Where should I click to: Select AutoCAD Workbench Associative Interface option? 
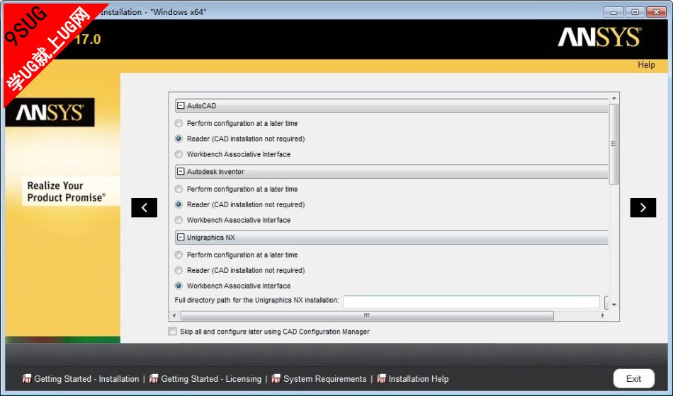179,154
